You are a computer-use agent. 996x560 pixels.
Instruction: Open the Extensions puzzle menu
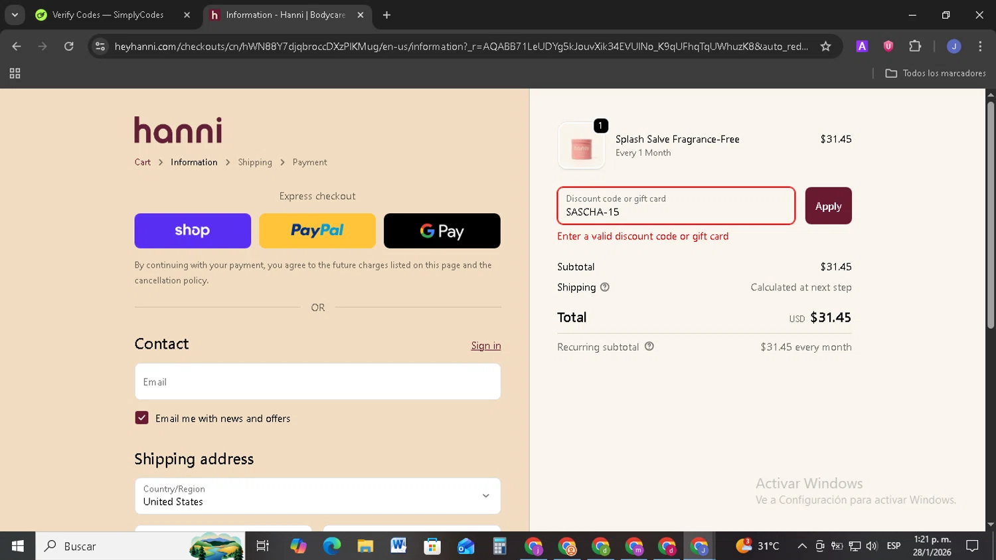(915, 46)
